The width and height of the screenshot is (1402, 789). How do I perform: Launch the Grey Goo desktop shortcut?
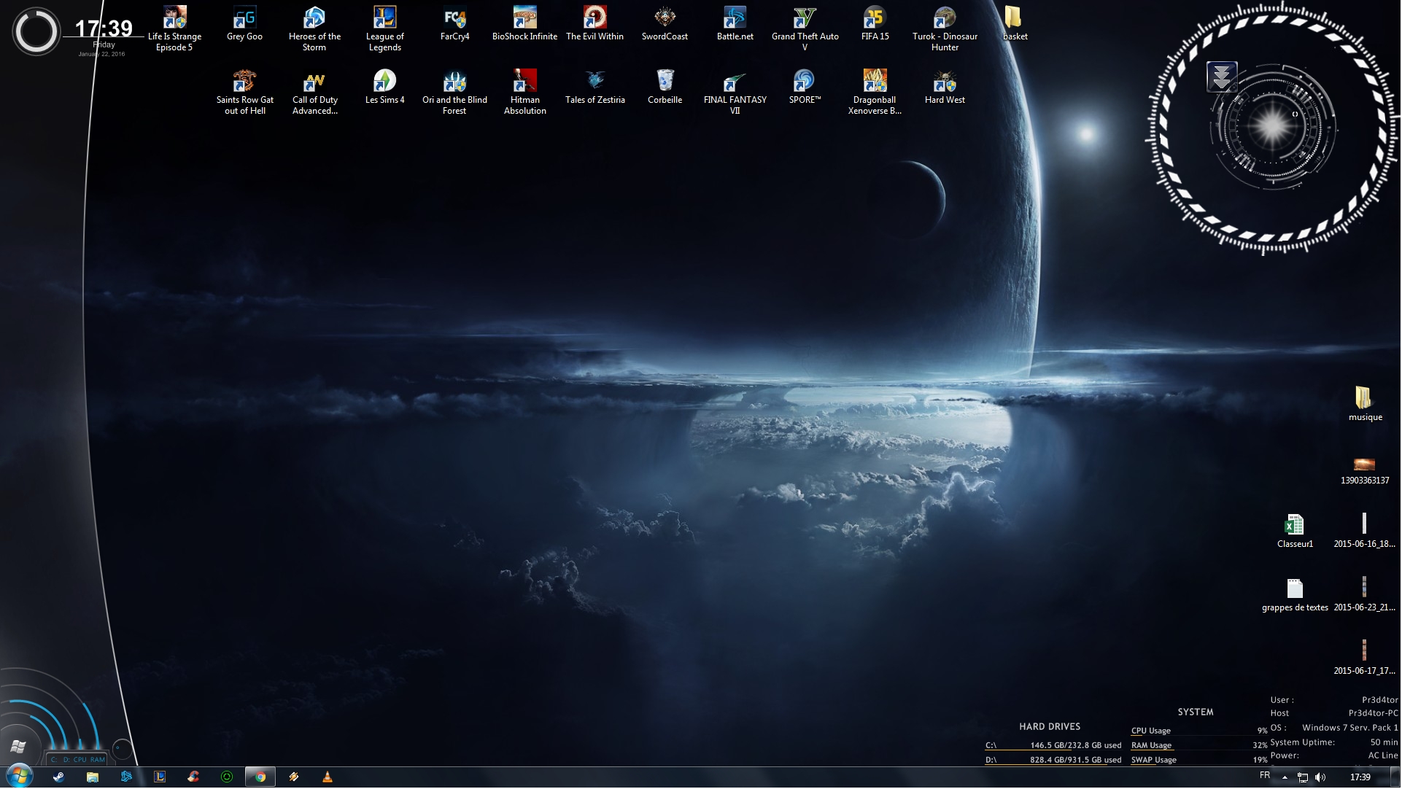point(245,24)
